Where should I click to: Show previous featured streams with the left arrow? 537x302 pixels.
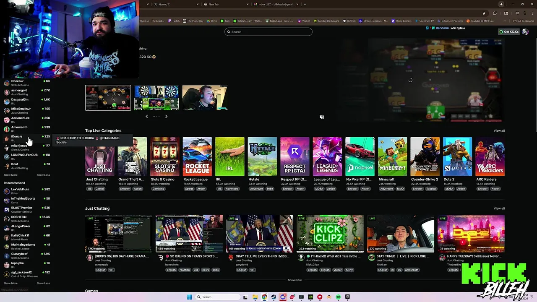pos(146,116)
